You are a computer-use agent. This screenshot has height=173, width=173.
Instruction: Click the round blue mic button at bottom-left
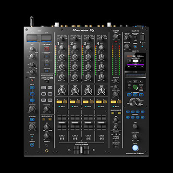click(32, 145)
